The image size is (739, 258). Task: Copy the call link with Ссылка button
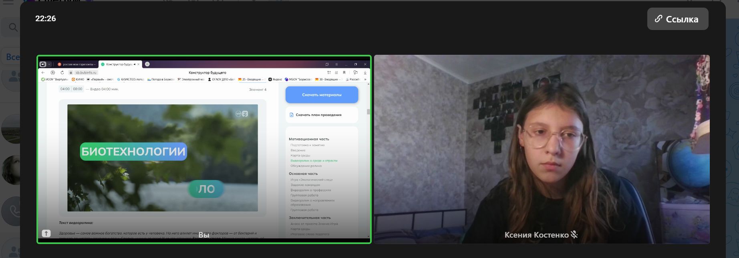(x=678, y=19)
